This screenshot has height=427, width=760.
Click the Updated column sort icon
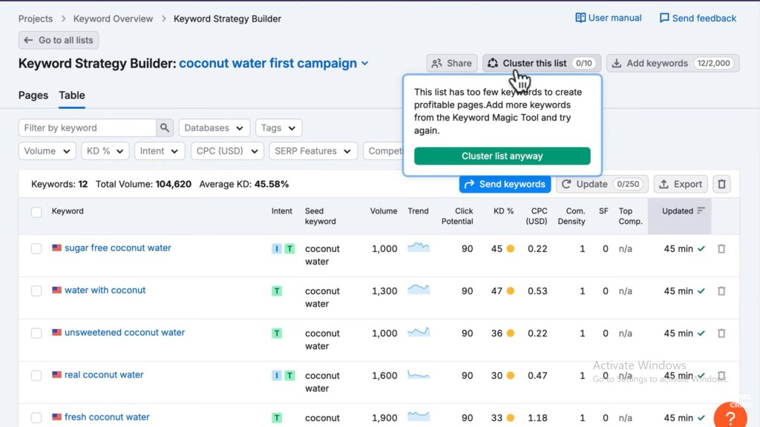(x=701, y=211)
